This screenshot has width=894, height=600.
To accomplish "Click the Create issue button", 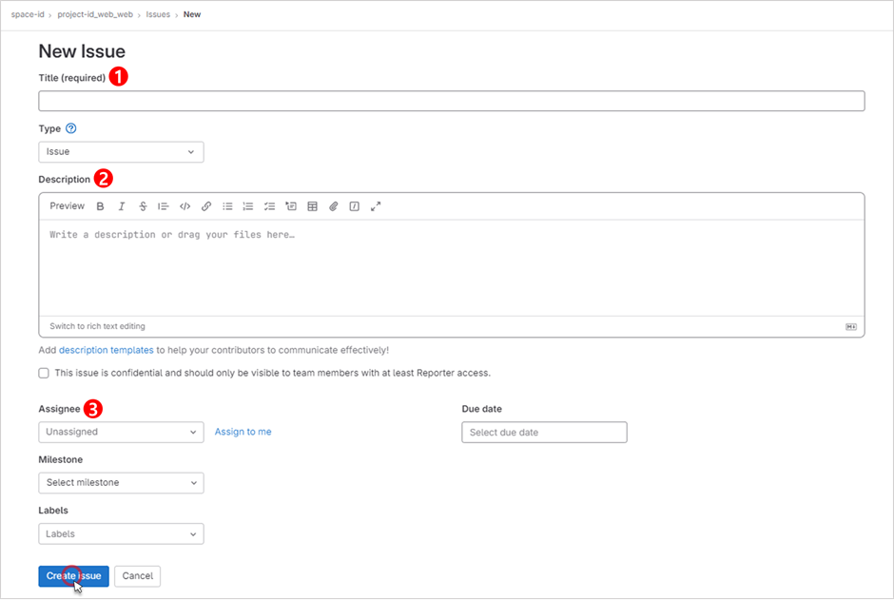I will [73, 576].
